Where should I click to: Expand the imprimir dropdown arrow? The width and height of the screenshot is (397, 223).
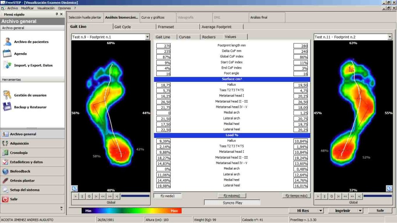(x=360, y=211)
